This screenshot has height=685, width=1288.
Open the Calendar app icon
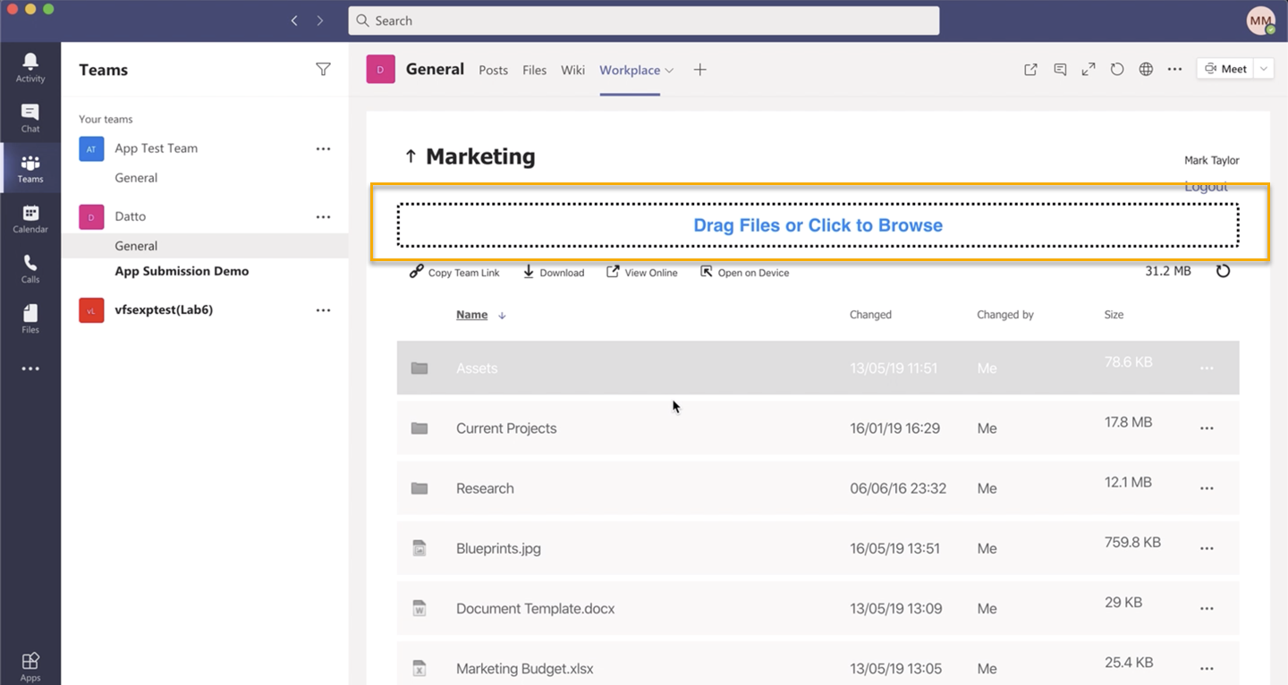30,218
